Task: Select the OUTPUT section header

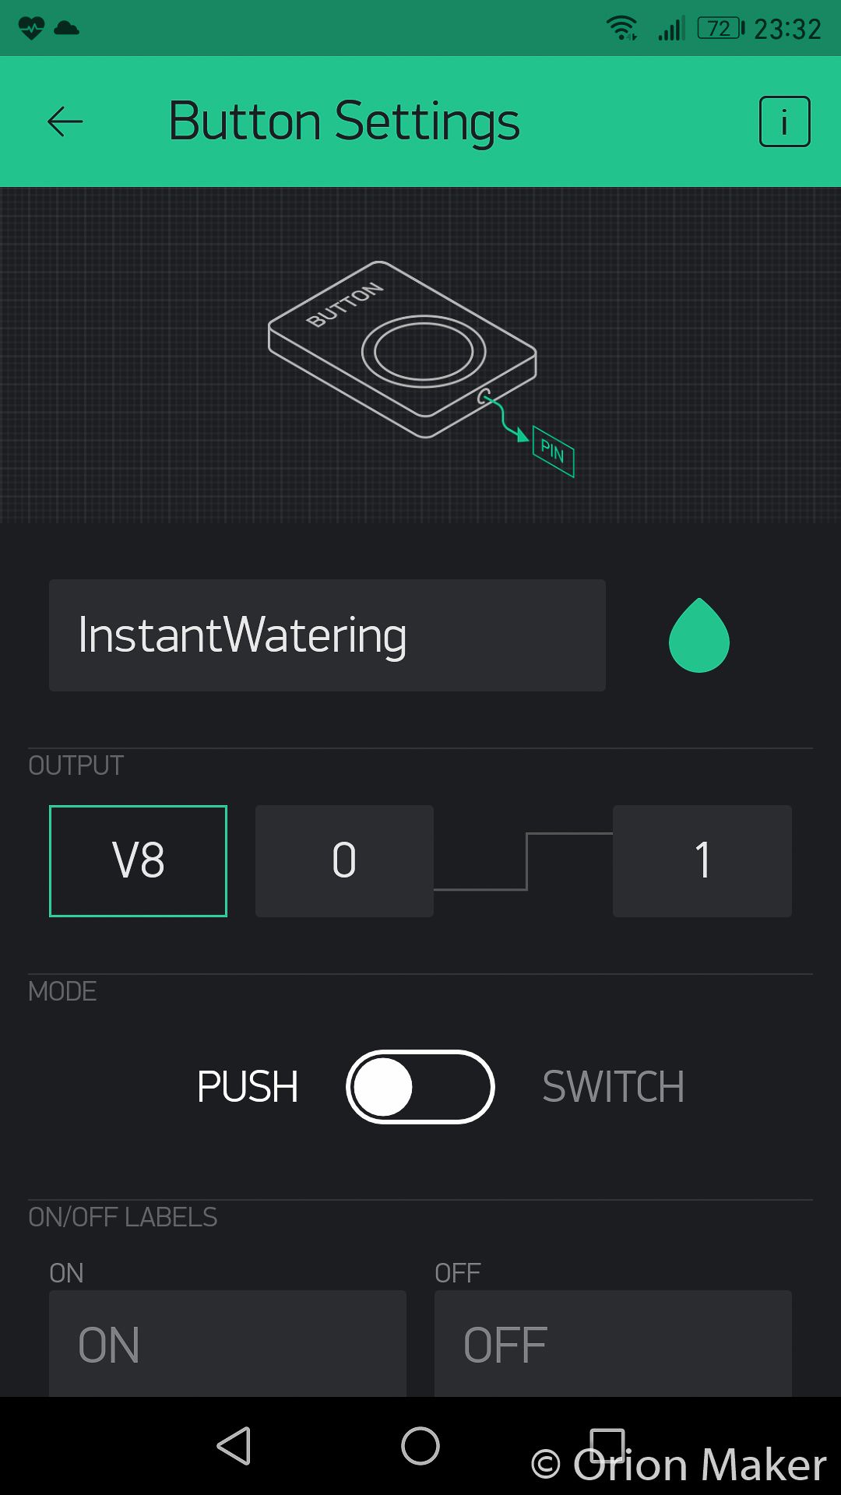Action: 76,765
